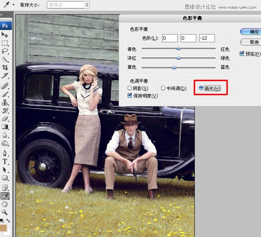Click the 确定 OK button

pos(250,32)
